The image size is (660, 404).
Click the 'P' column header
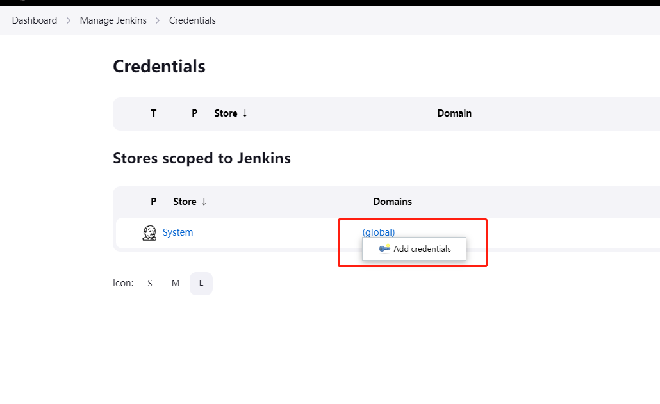pyautogui.click(x=194, y=113)
